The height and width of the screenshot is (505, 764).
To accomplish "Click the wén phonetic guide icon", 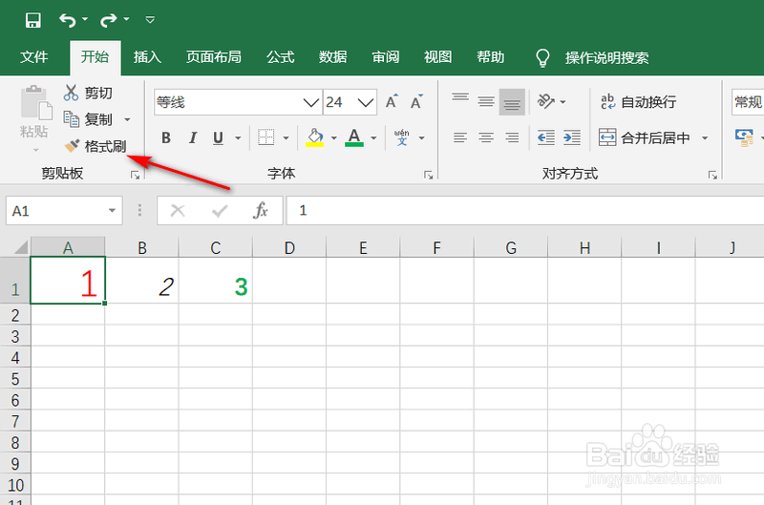I will 402,137.
